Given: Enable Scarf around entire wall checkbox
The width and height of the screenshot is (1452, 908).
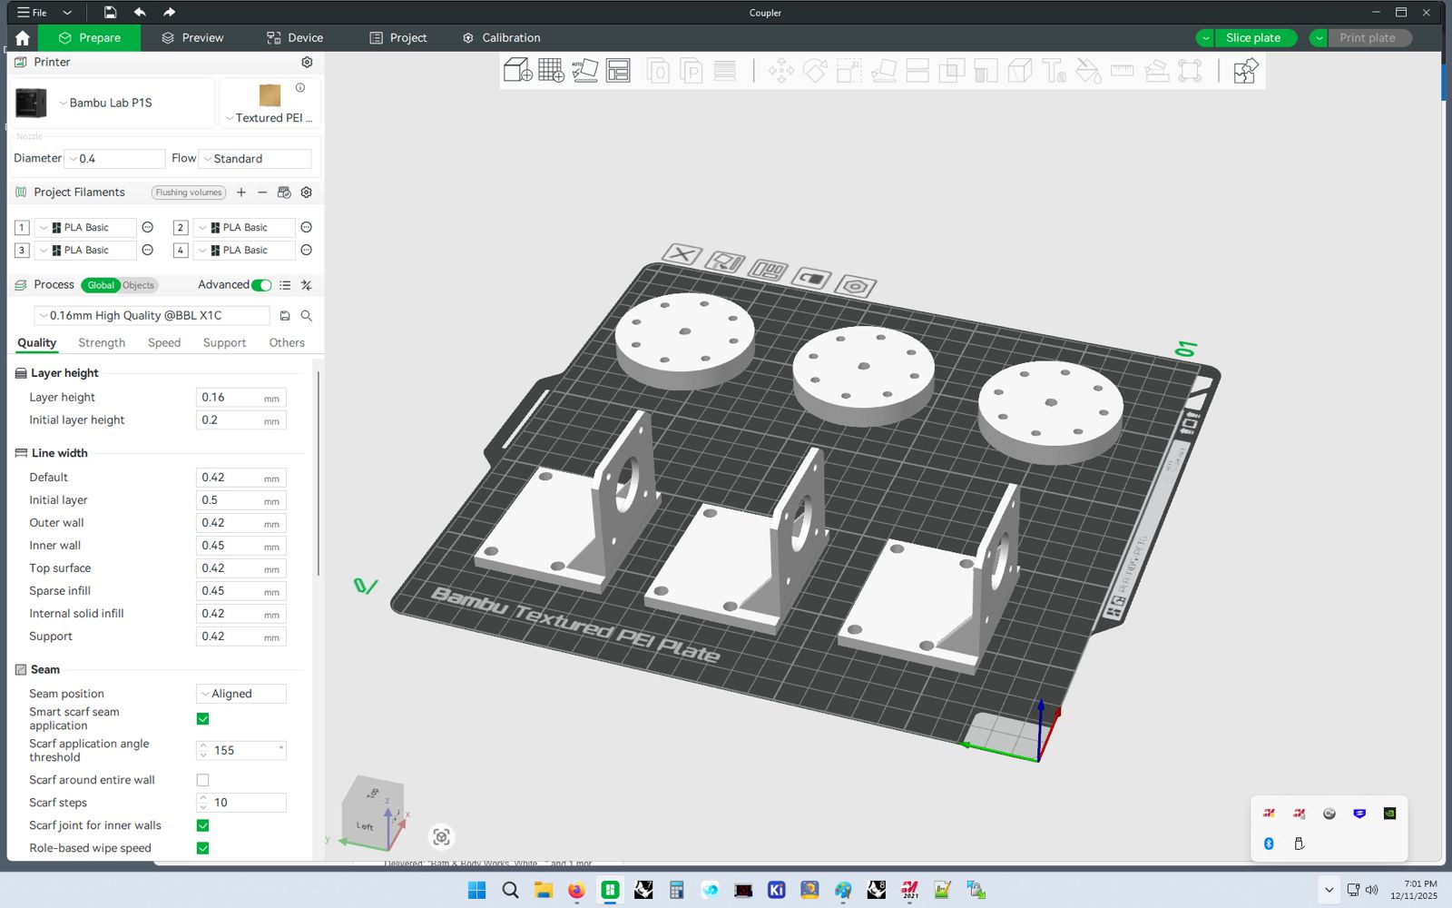Looking at the screenshot, I should tap(202, 780).
